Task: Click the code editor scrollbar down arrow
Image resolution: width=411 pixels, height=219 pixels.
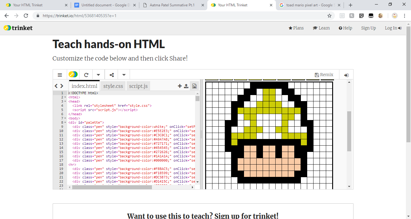Action: tap(197, 182)
